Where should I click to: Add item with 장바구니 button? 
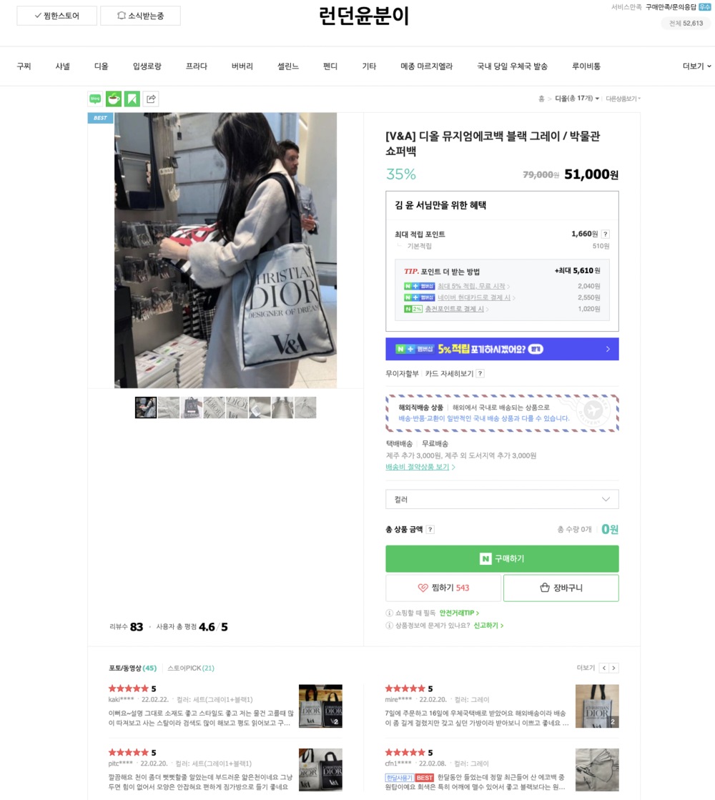pos(561,588)
